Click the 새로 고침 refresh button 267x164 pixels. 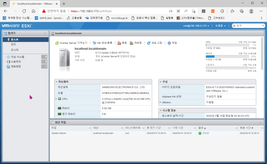click(x=154, y=43)
